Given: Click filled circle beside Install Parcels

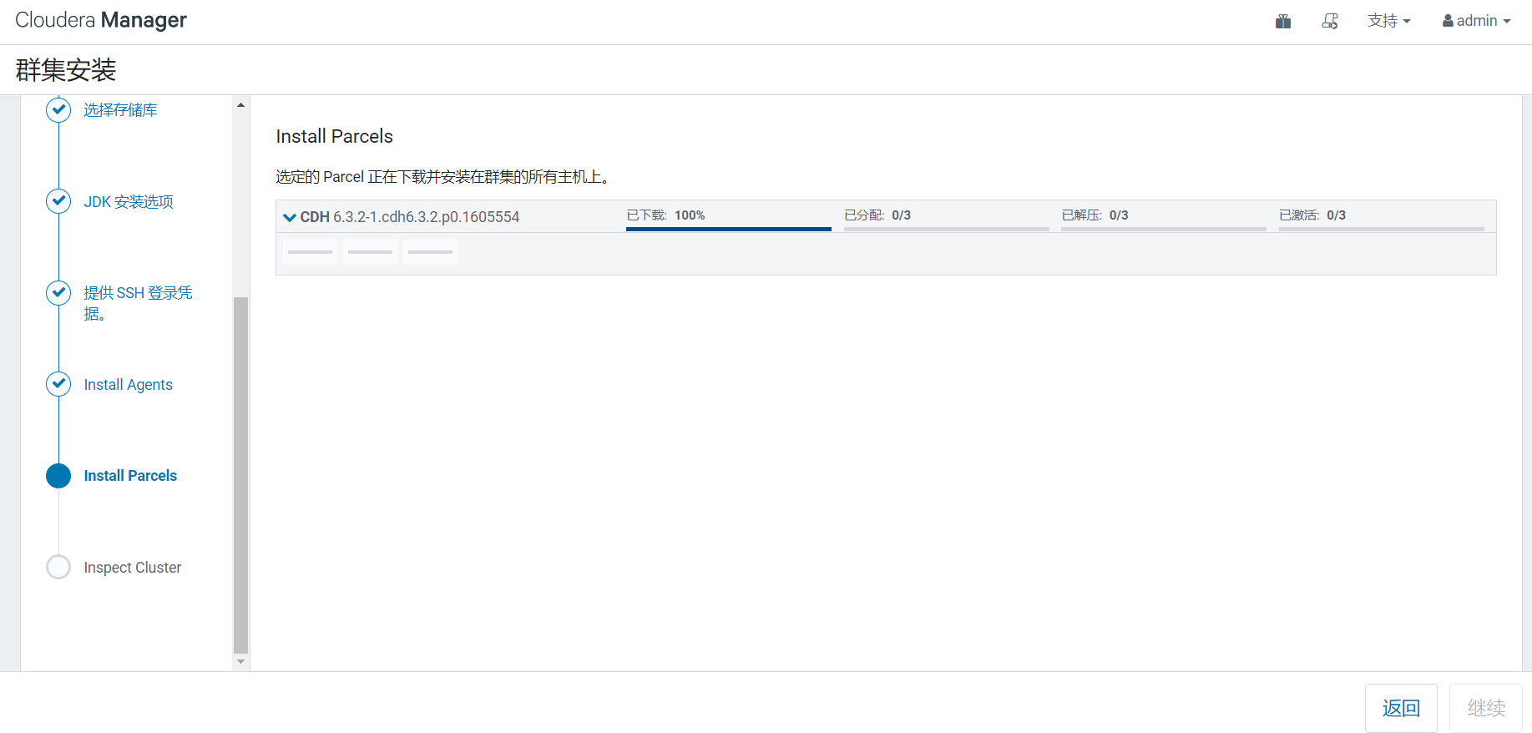Looking at the screenshot, I should pos(58,475).
